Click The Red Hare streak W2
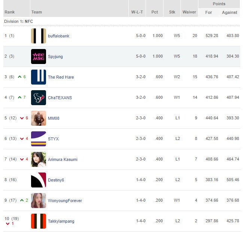 click(x=177, y=77)
